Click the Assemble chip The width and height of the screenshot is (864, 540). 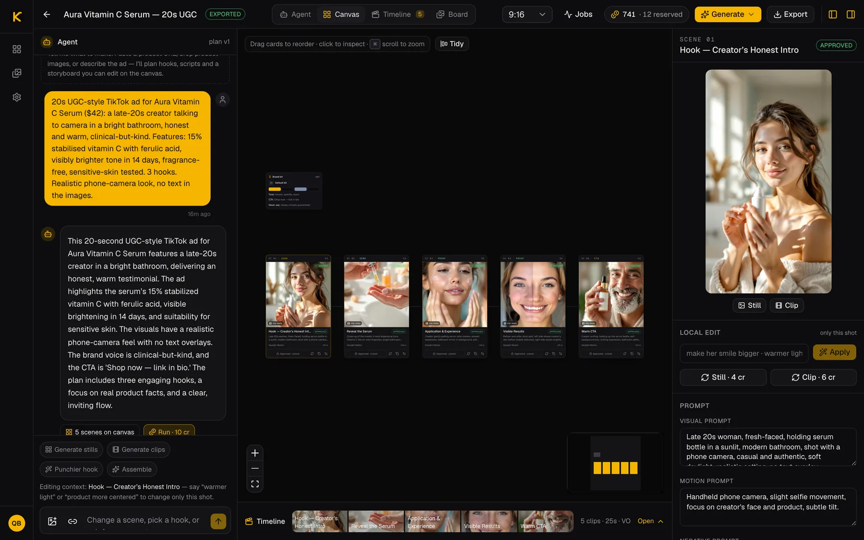tap(132, 469)
